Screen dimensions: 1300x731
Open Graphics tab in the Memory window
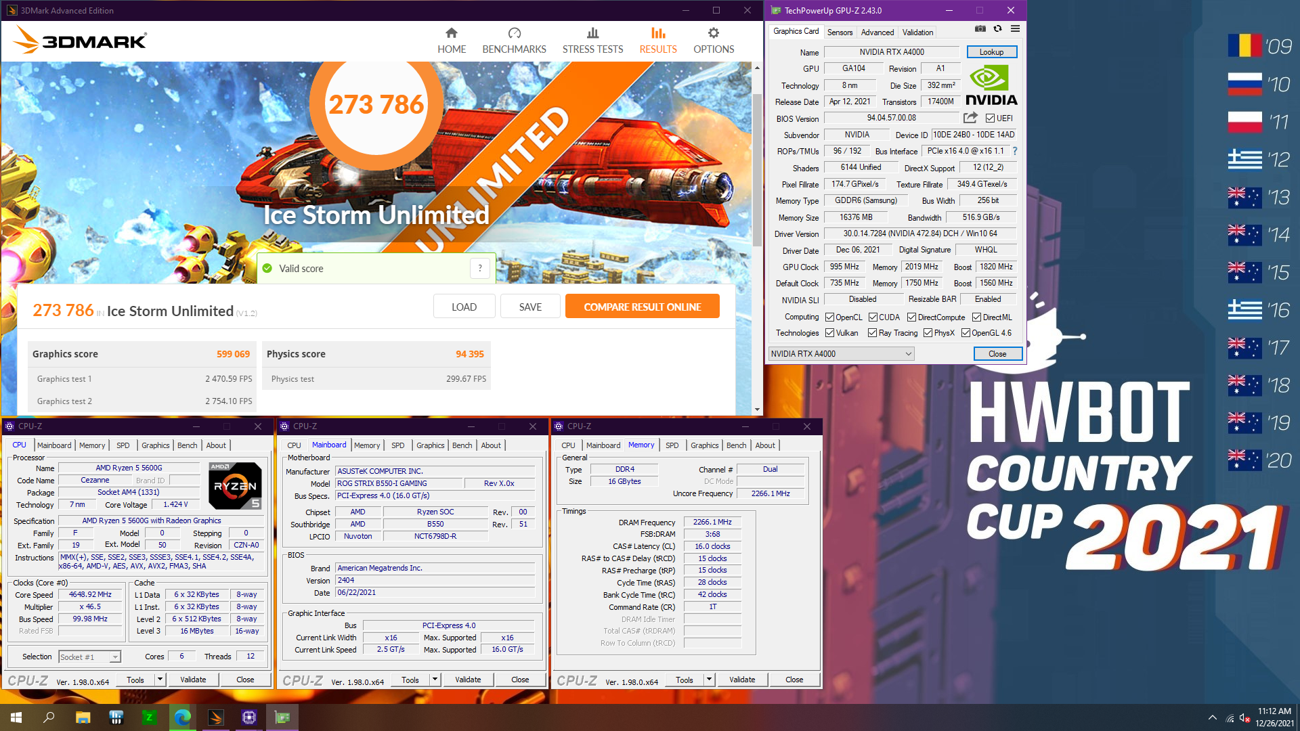[704, 445]
